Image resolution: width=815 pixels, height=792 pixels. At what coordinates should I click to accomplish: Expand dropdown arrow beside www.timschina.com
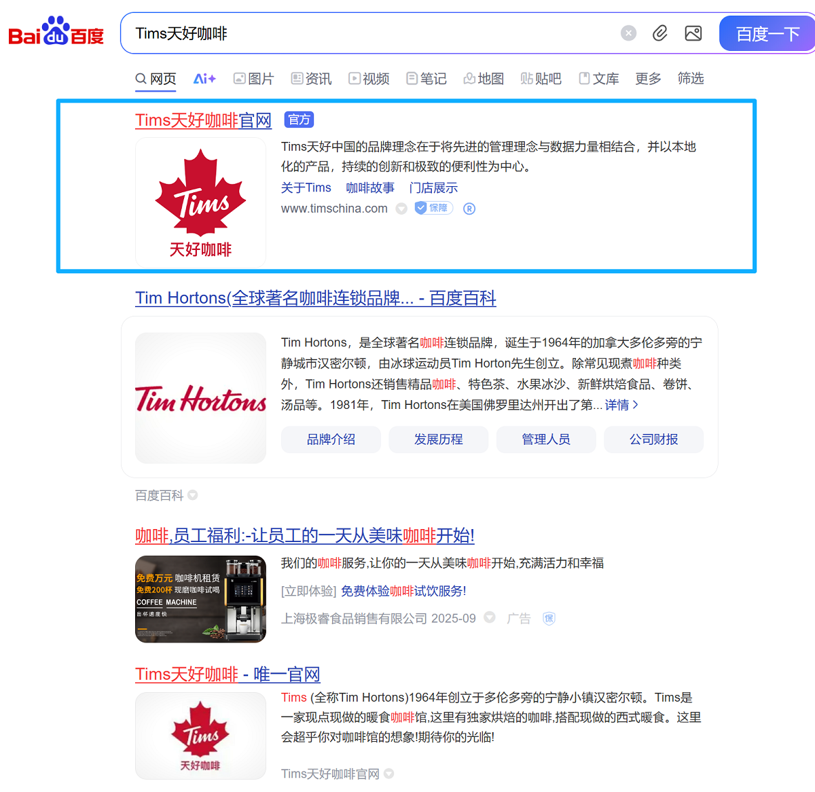[x=401, y=209]
